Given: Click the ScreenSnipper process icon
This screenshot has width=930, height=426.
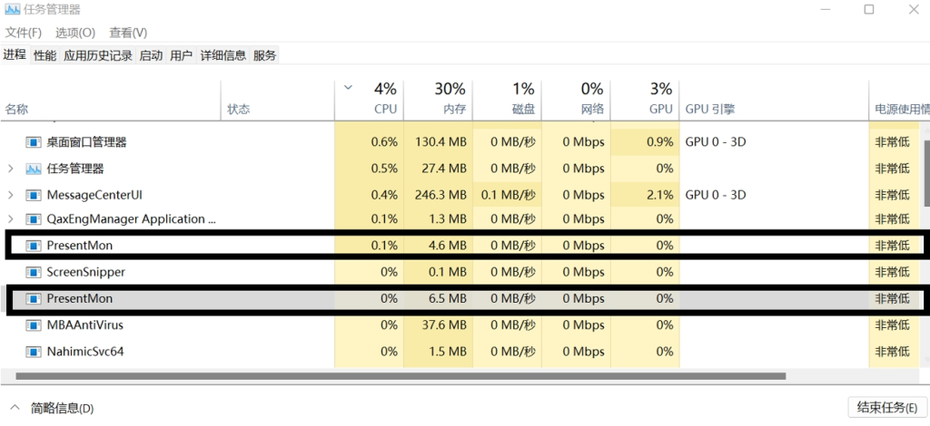Looking at the screenshot, I should 34,272.
